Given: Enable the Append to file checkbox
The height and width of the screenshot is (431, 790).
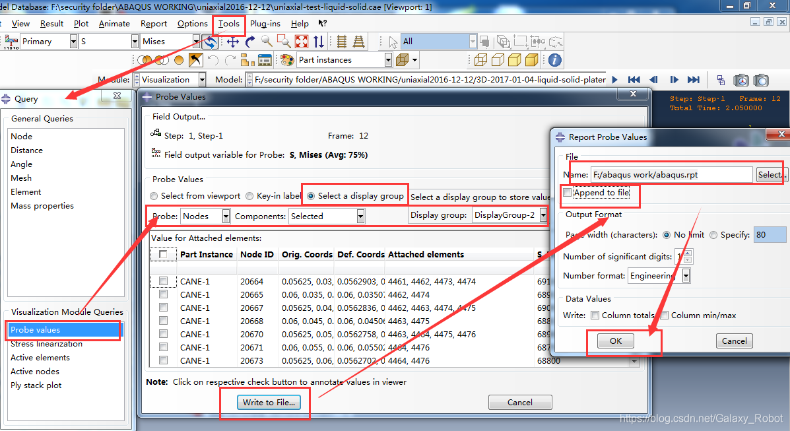Looking at the screenshot, I should pyautogui.click(x=567, y=193).
